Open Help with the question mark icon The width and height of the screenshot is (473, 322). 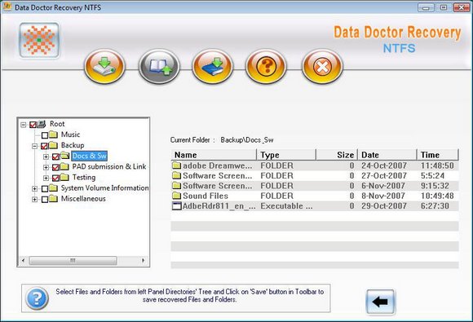(266, 66)
